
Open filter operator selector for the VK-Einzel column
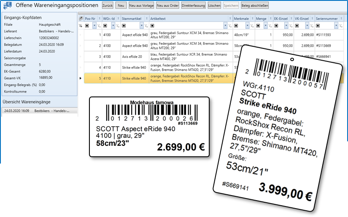[x=297, y=26]
